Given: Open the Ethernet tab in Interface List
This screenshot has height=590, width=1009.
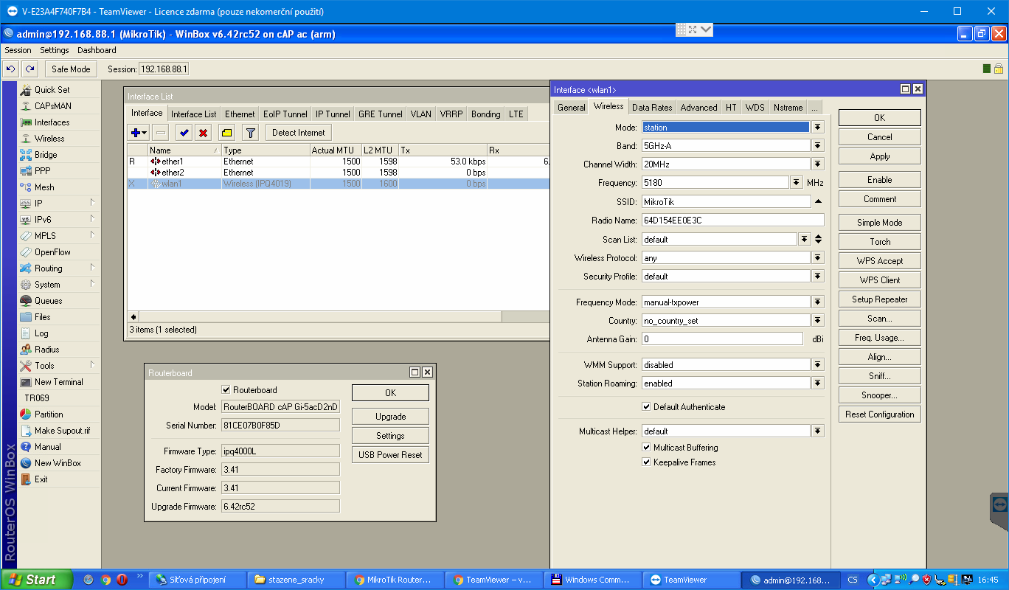Looking at the screenshot, I should click(x=240, y=114).
